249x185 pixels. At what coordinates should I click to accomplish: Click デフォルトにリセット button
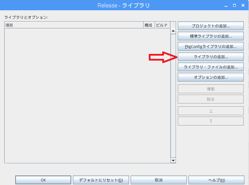click(101, 180)
